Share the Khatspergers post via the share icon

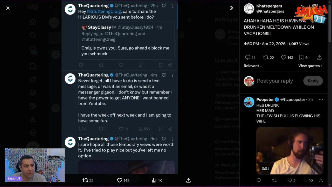click(319, 57)
